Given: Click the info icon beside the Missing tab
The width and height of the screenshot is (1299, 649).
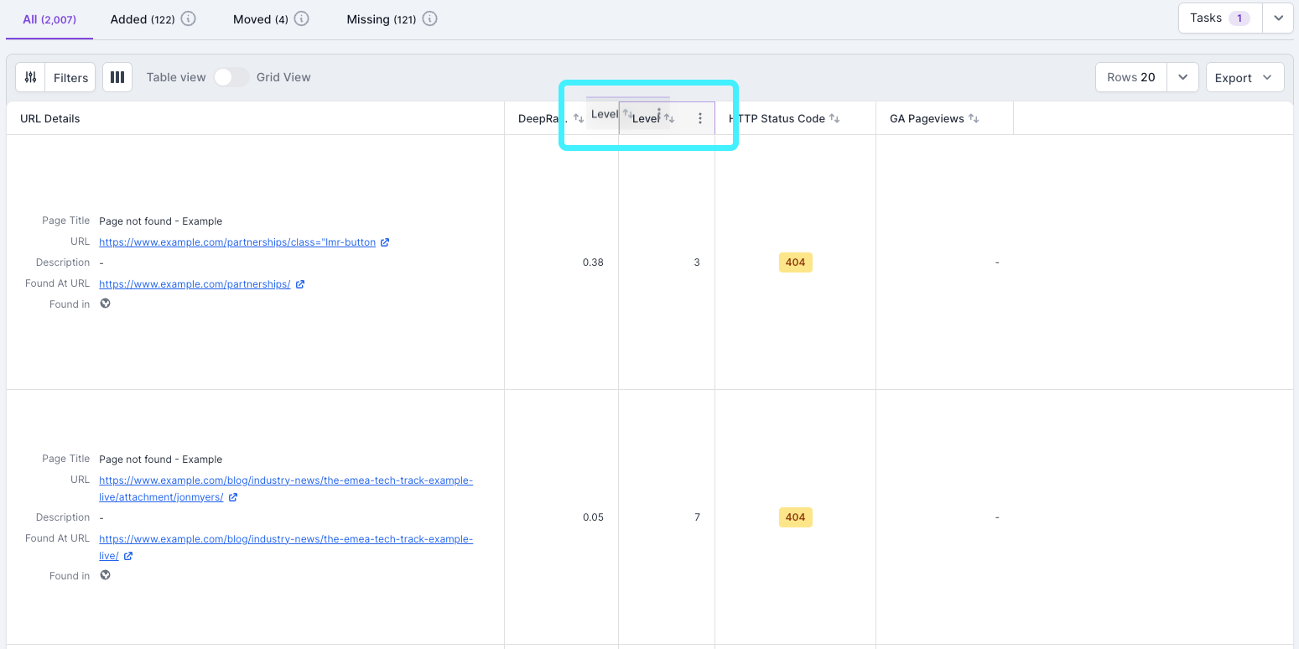Looking at the screenshot, I should point(430,18).
